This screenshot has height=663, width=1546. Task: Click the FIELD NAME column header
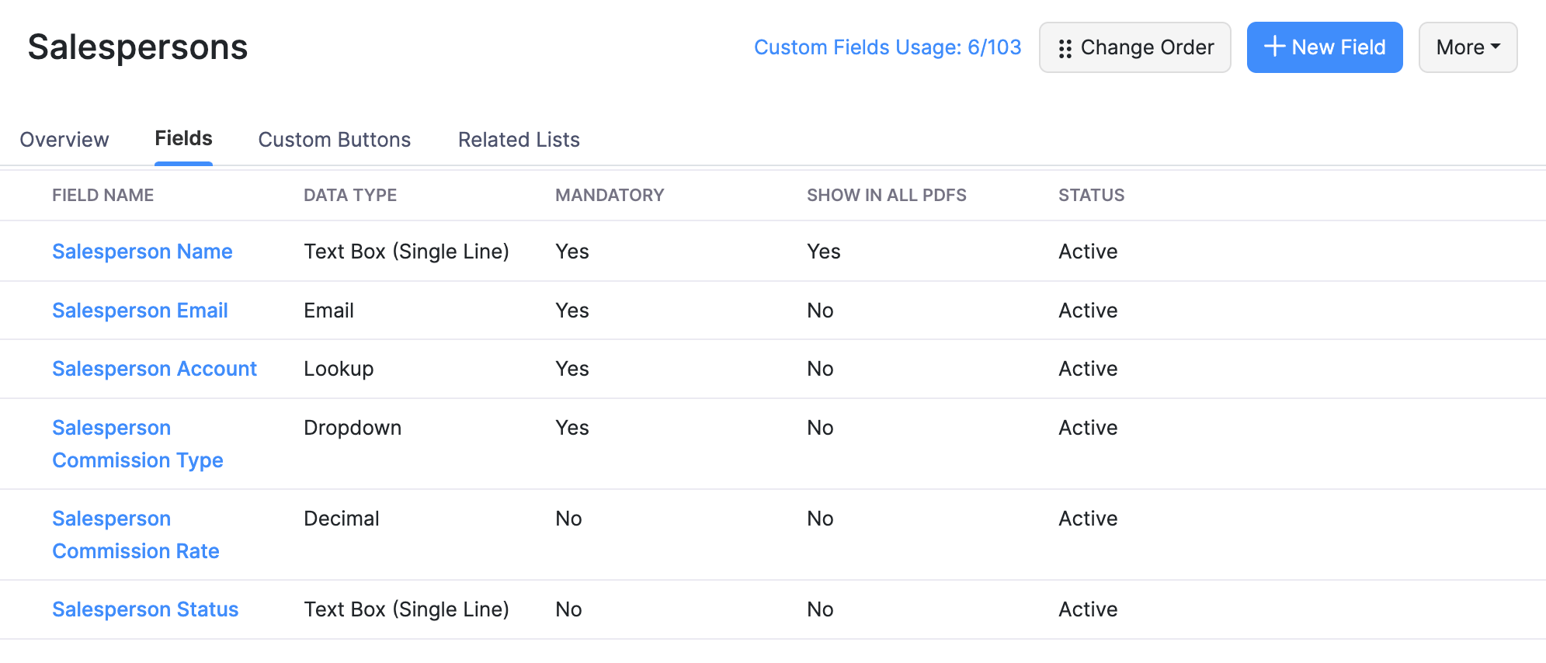click(102, 195)
